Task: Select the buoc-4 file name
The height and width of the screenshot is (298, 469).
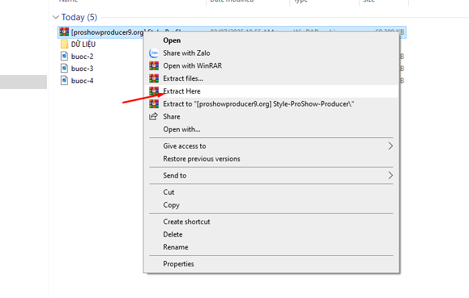Action: 82,81
